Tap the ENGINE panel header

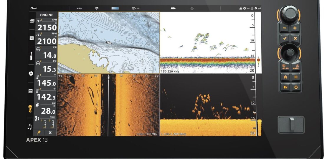coord(47,15)
